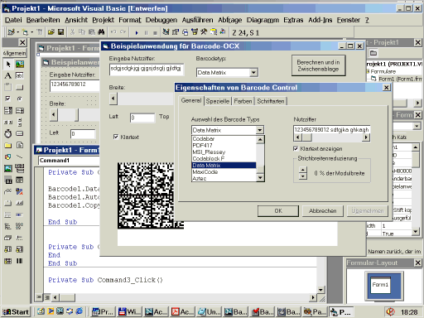Click Breite scrollbar left arrow in Beispielanwendung
424x318 pixels.
click(x=113, y=99)
